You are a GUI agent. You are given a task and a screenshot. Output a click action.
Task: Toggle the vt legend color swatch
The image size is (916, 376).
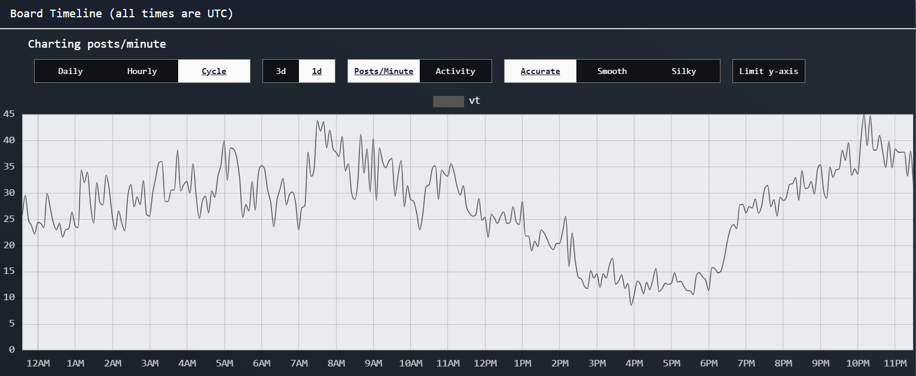448,101
